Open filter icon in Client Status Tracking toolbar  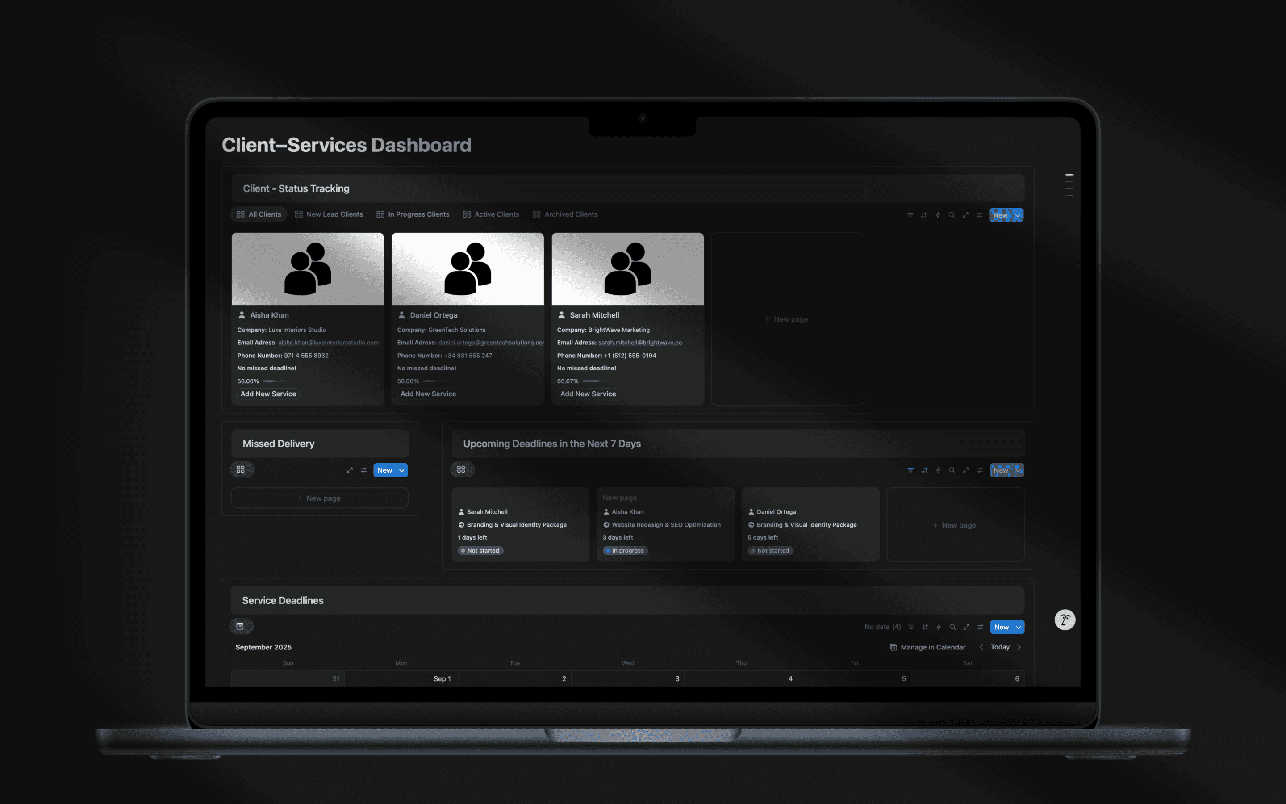pyautogui.click(x=910, y=215)
